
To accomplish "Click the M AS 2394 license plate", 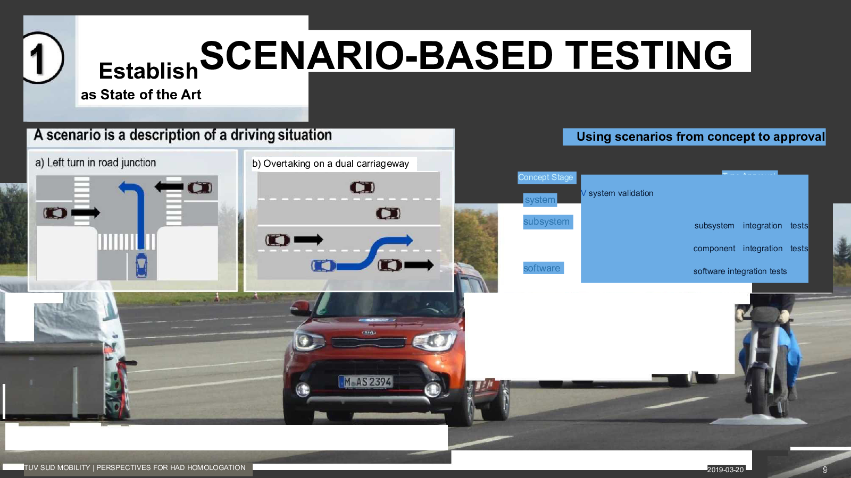I will point(367,381).
